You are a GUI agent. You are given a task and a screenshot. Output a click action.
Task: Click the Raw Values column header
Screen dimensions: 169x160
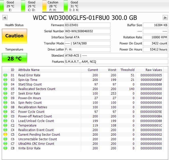tap(150, 70)
